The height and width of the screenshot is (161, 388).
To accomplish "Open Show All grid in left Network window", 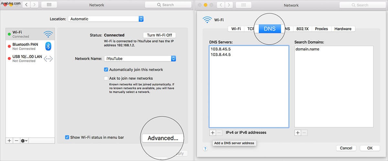I will [49, 5].
